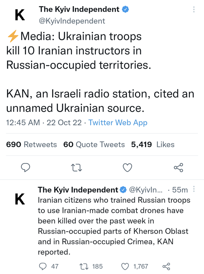Retweet the main Kyiv Independent tweet
Screen dimensions: 204x274
[77, 168]
